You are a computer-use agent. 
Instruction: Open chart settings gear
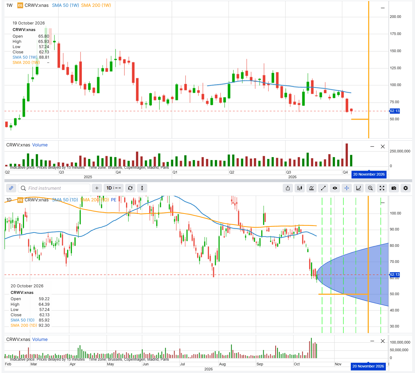coord(406,188)
